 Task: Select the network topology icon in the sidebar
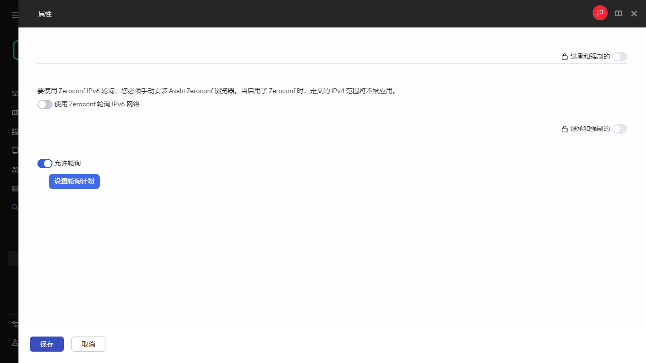(15, 93)
